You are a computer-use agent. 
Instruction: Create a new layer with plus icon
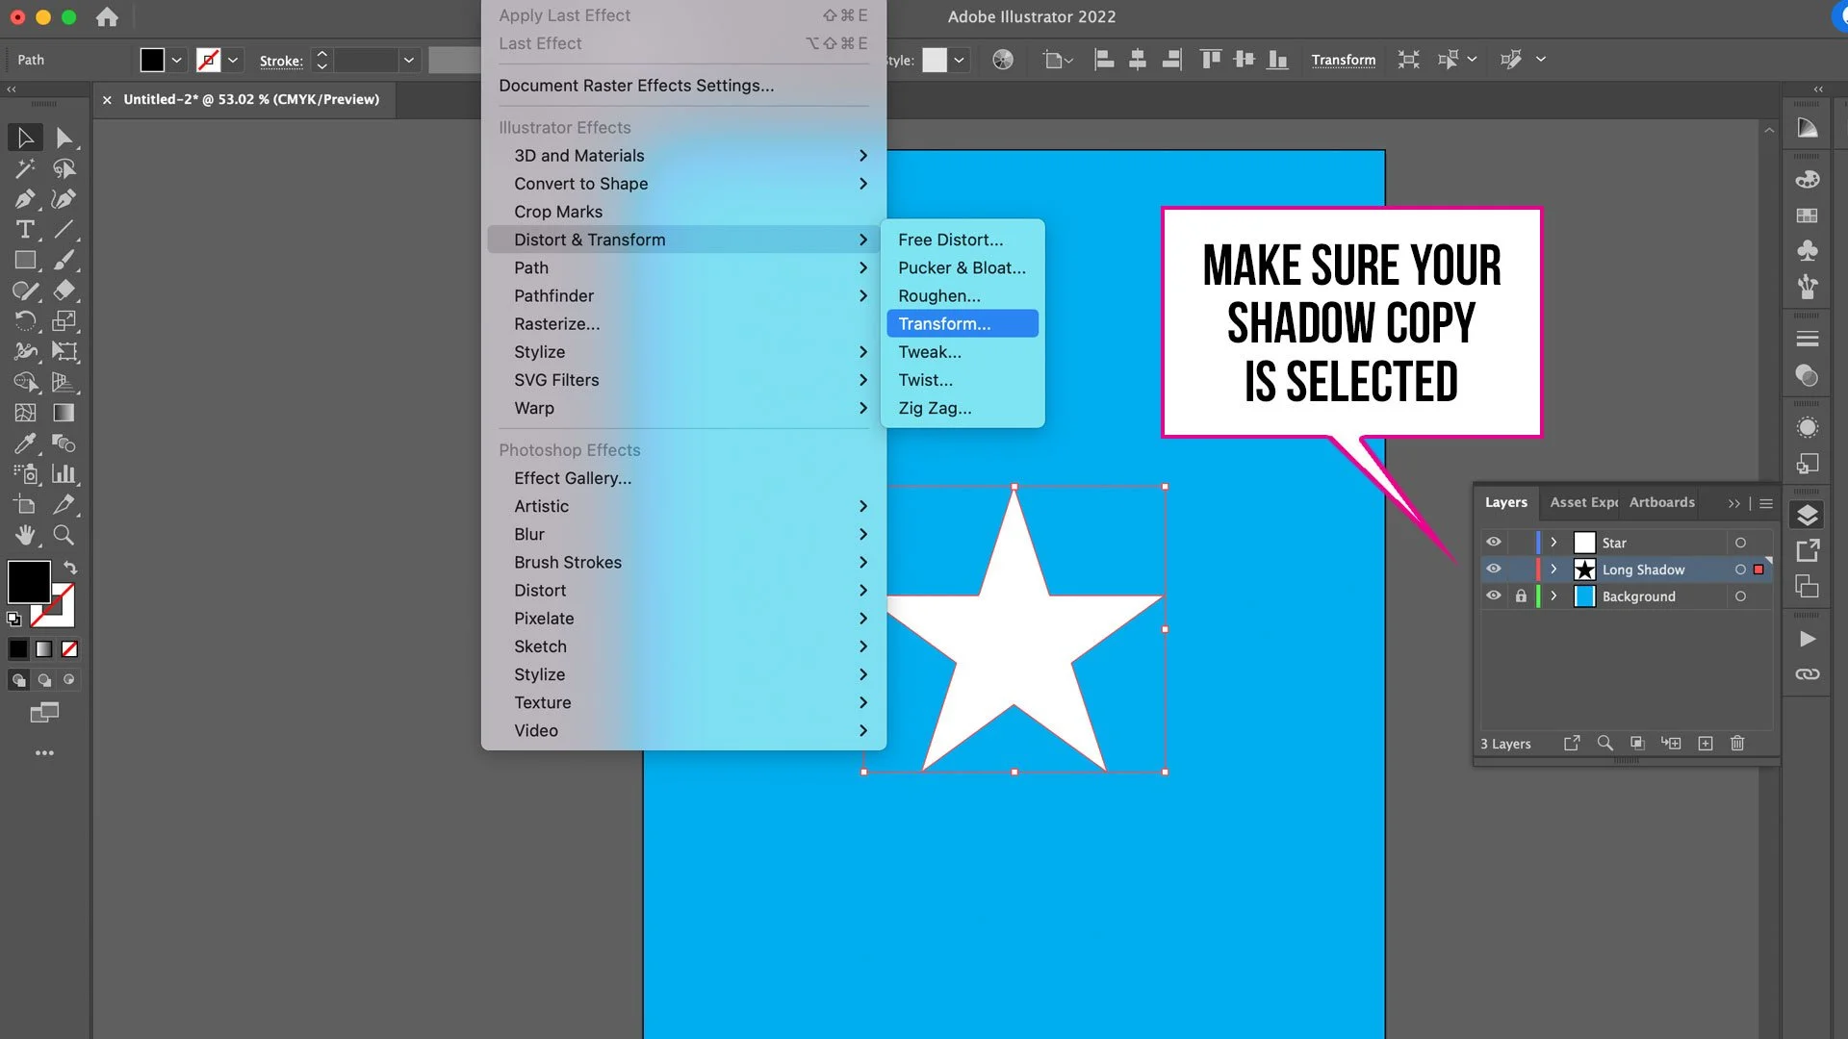click(1706, 744)
